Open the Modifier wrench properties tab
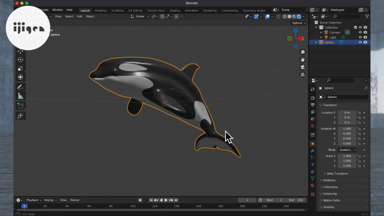Image resolution: width=384 pixels, height=216 pixels. coord(312,151)
